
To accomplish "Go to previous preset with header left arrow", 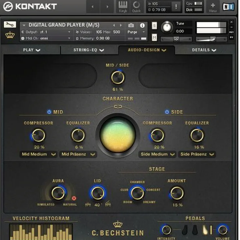I will [x=92, y=7].
